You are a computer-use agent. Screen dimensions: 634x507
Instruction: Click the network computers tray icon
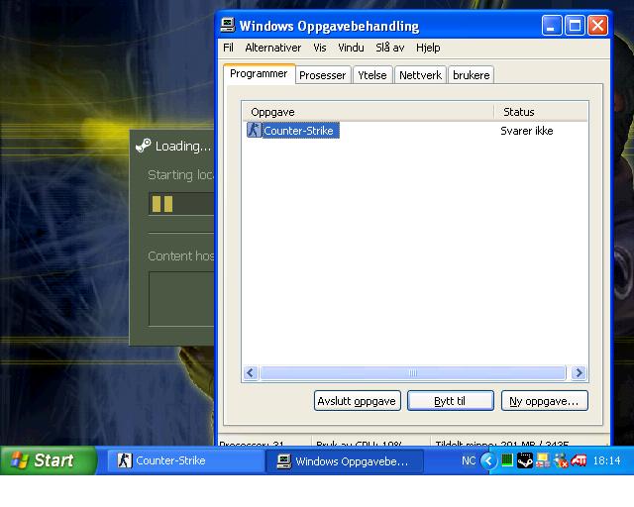pos(543,460)
